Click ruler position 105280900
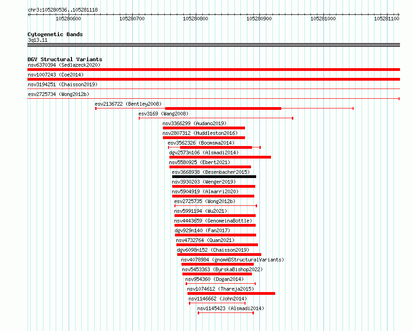The width and height of the screenshot is (413, 331). click(x=259, y=19)
